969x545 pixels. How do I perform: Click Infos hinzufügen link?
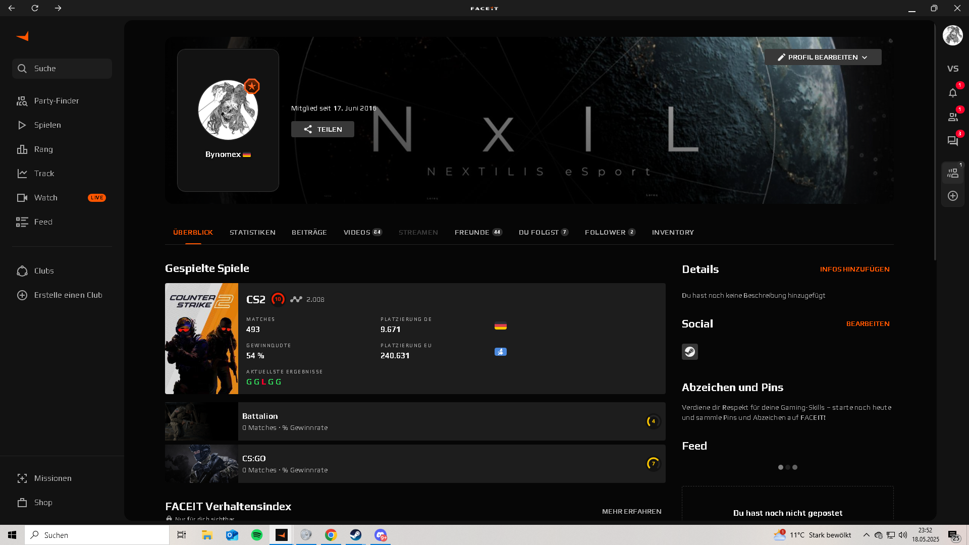point(854,269)
